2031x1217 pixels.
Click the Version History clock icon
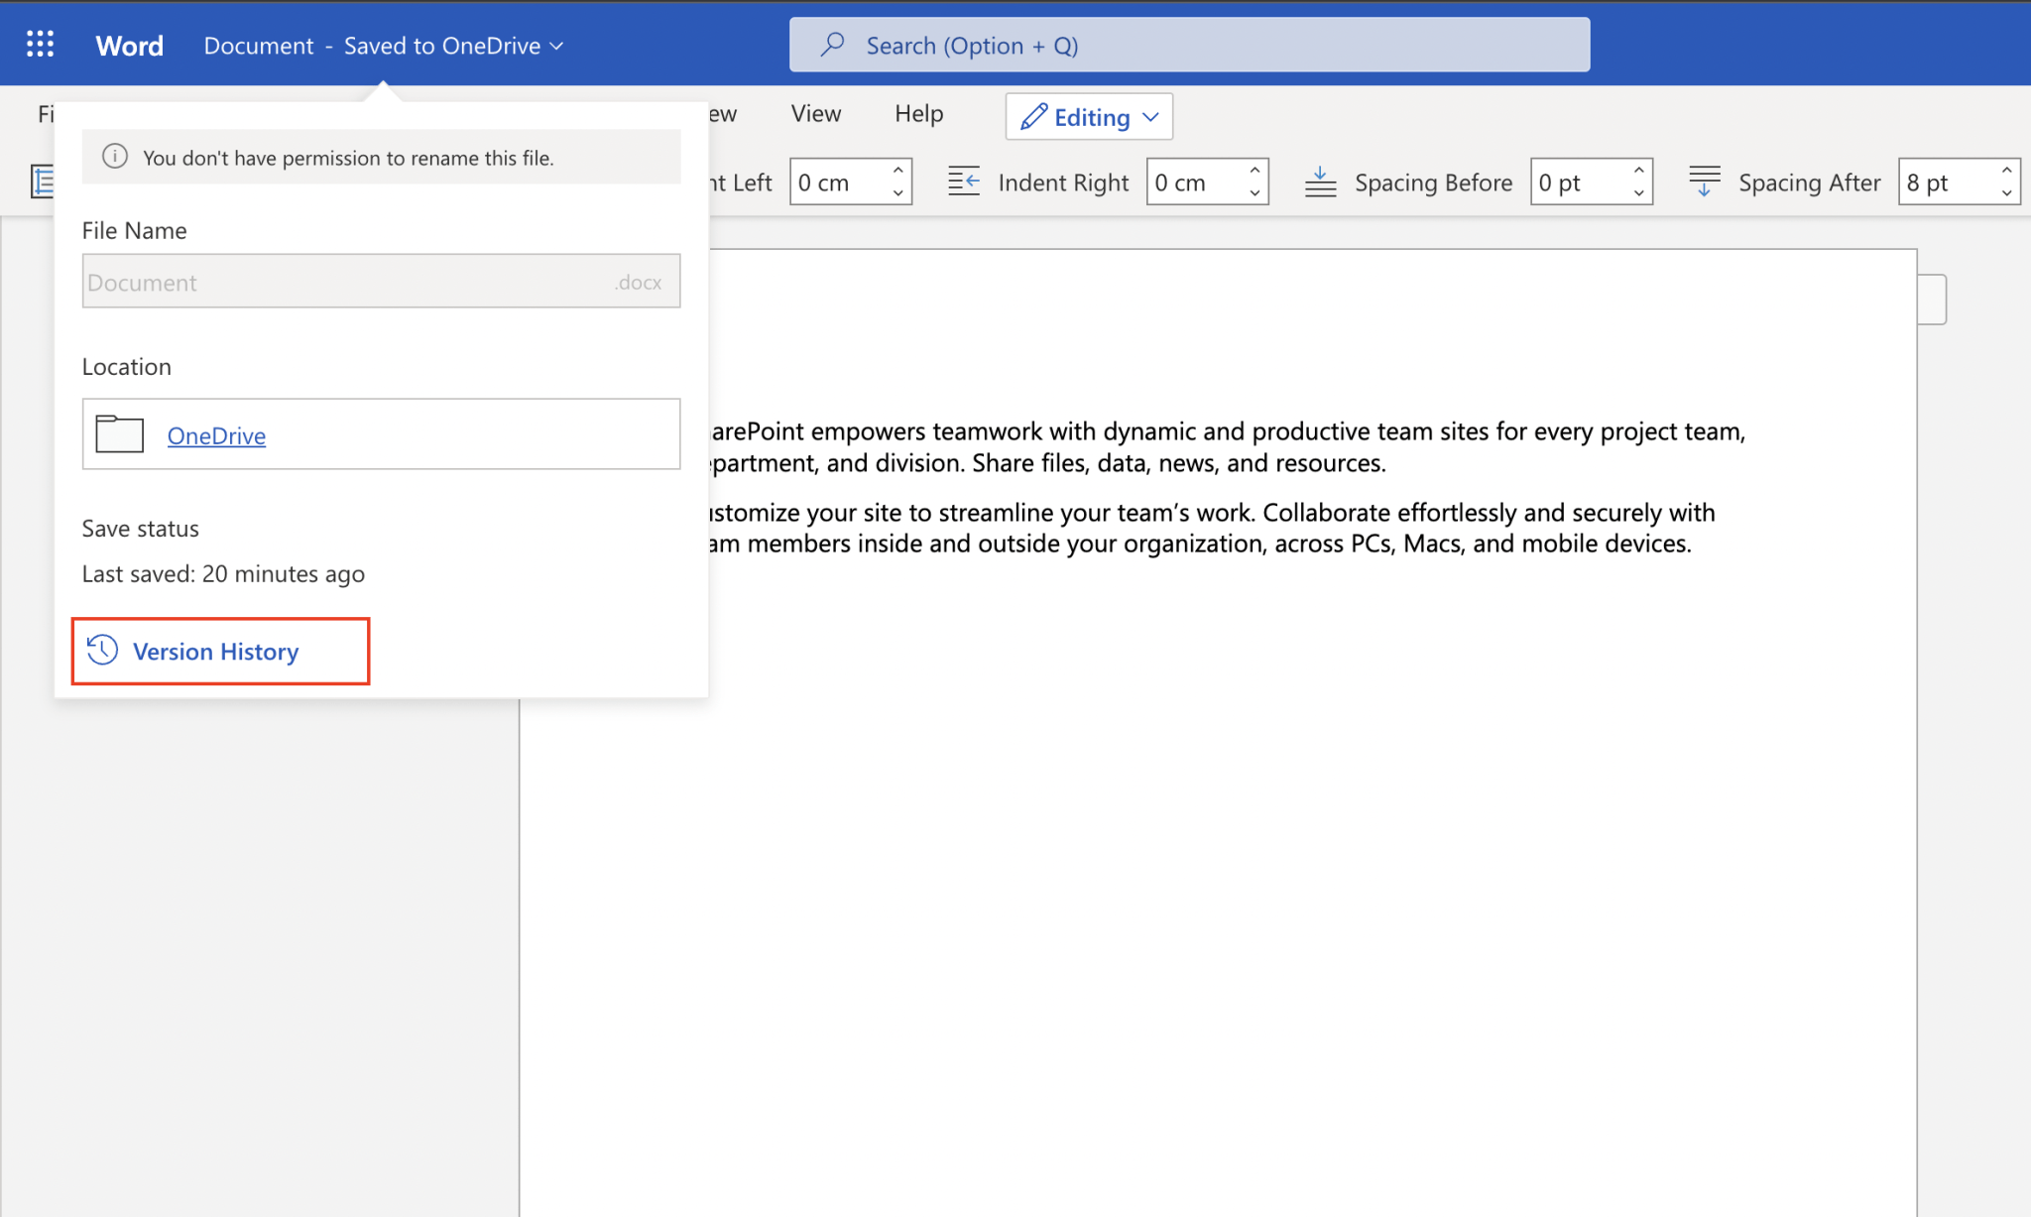tap(100, 651)
